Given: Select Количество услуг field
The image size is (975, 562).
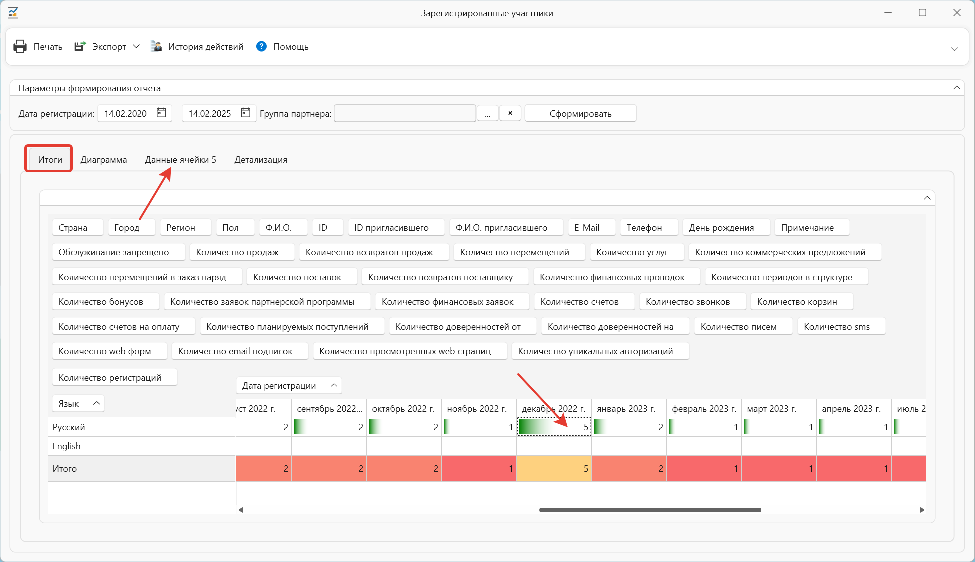Looking at the screenshot, I should (637, 252).
